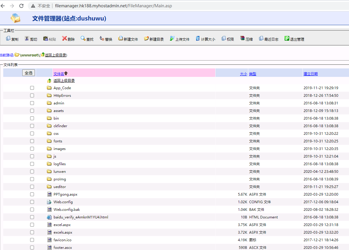Sort files by 建立日期 creation date
This screenshot has width=349, height=250.
[x=310, y=74]
